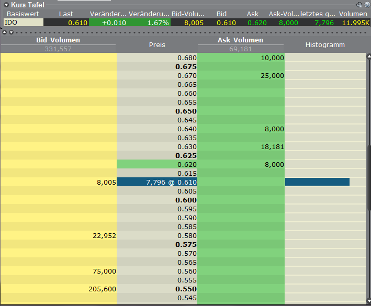Click the bold 0.650 price
This screenshot has height=306, width=371.
(186, 111)
